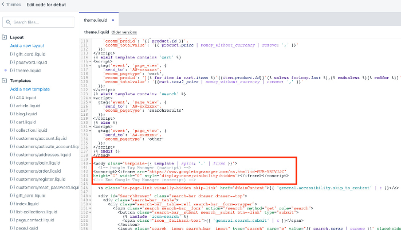Viewport: 401px width, 230px height.
Task: Fold code at line 115
Action: tap(90, 61)
